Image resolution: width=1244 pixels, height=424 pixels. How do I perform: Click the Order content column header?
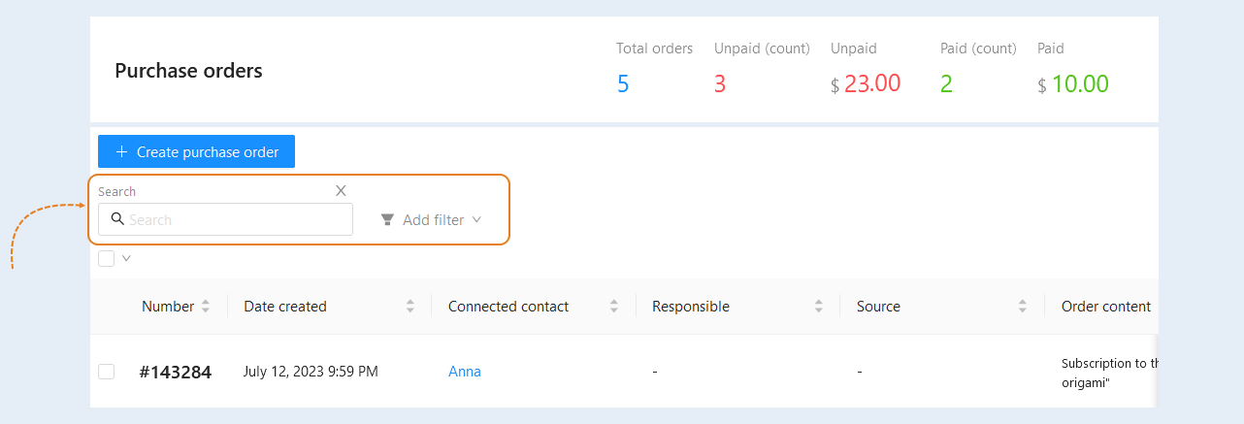[1106, 307]
